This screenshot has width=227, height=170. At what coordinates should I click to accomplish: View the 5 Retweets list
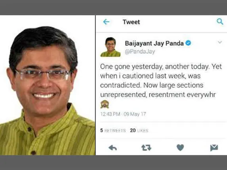tap(113, 130)
